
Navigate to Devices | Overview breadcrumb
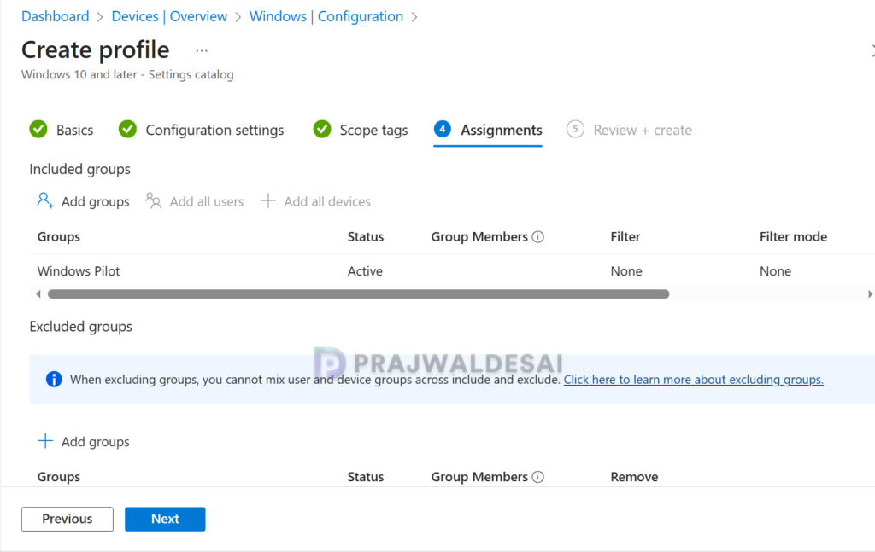[x=169, y=17]
